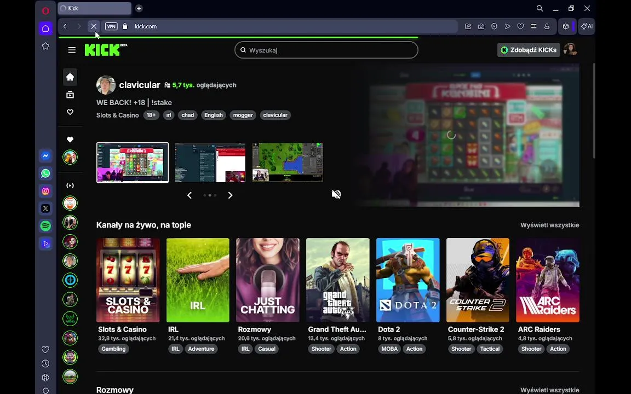Open Opera Easy Setup sliders icon

coord(534,26)
